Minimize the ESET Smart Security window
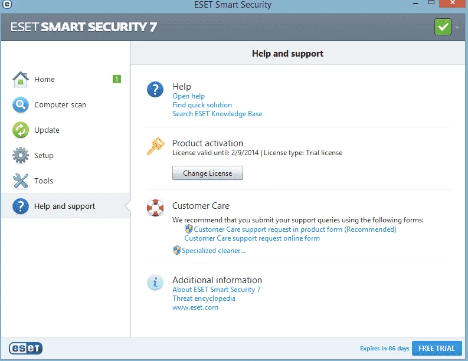Image resolution: width=468 pixels, height=361 pixels. pyautogui.click(x=415, y=4)
